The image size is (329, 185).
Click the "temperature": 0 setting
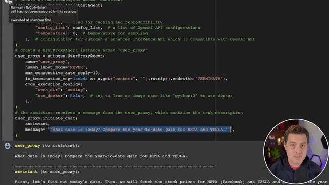pos(56,33)
